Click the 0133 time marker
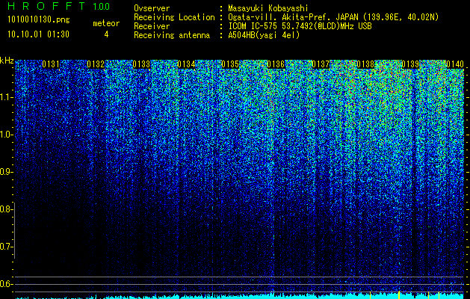 141,64
